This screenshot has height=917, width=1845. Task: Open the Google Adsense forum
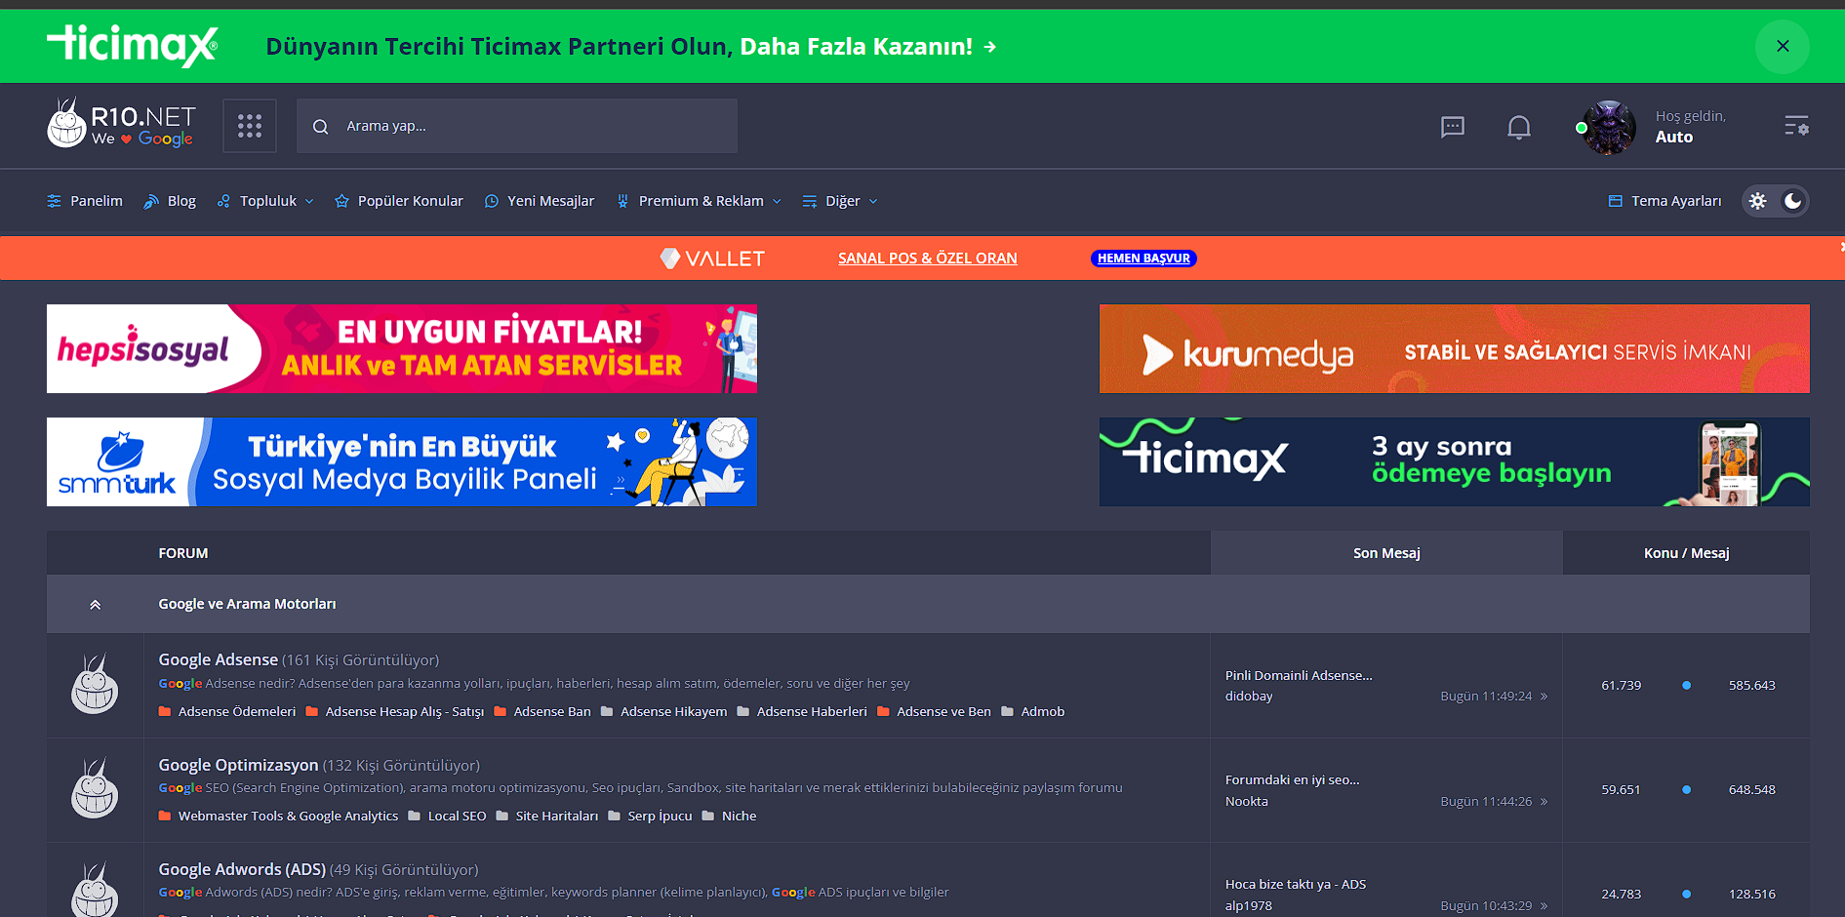tap(219, 660)
